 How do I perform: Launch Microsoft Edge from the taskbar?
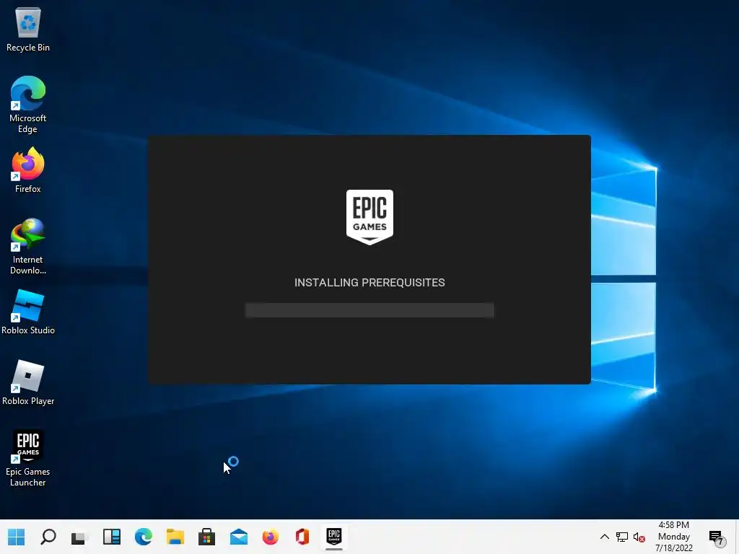point(144,537)
